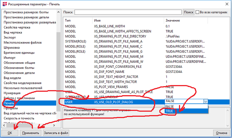Click the Отмена button
232x138 pixels.
221,133
